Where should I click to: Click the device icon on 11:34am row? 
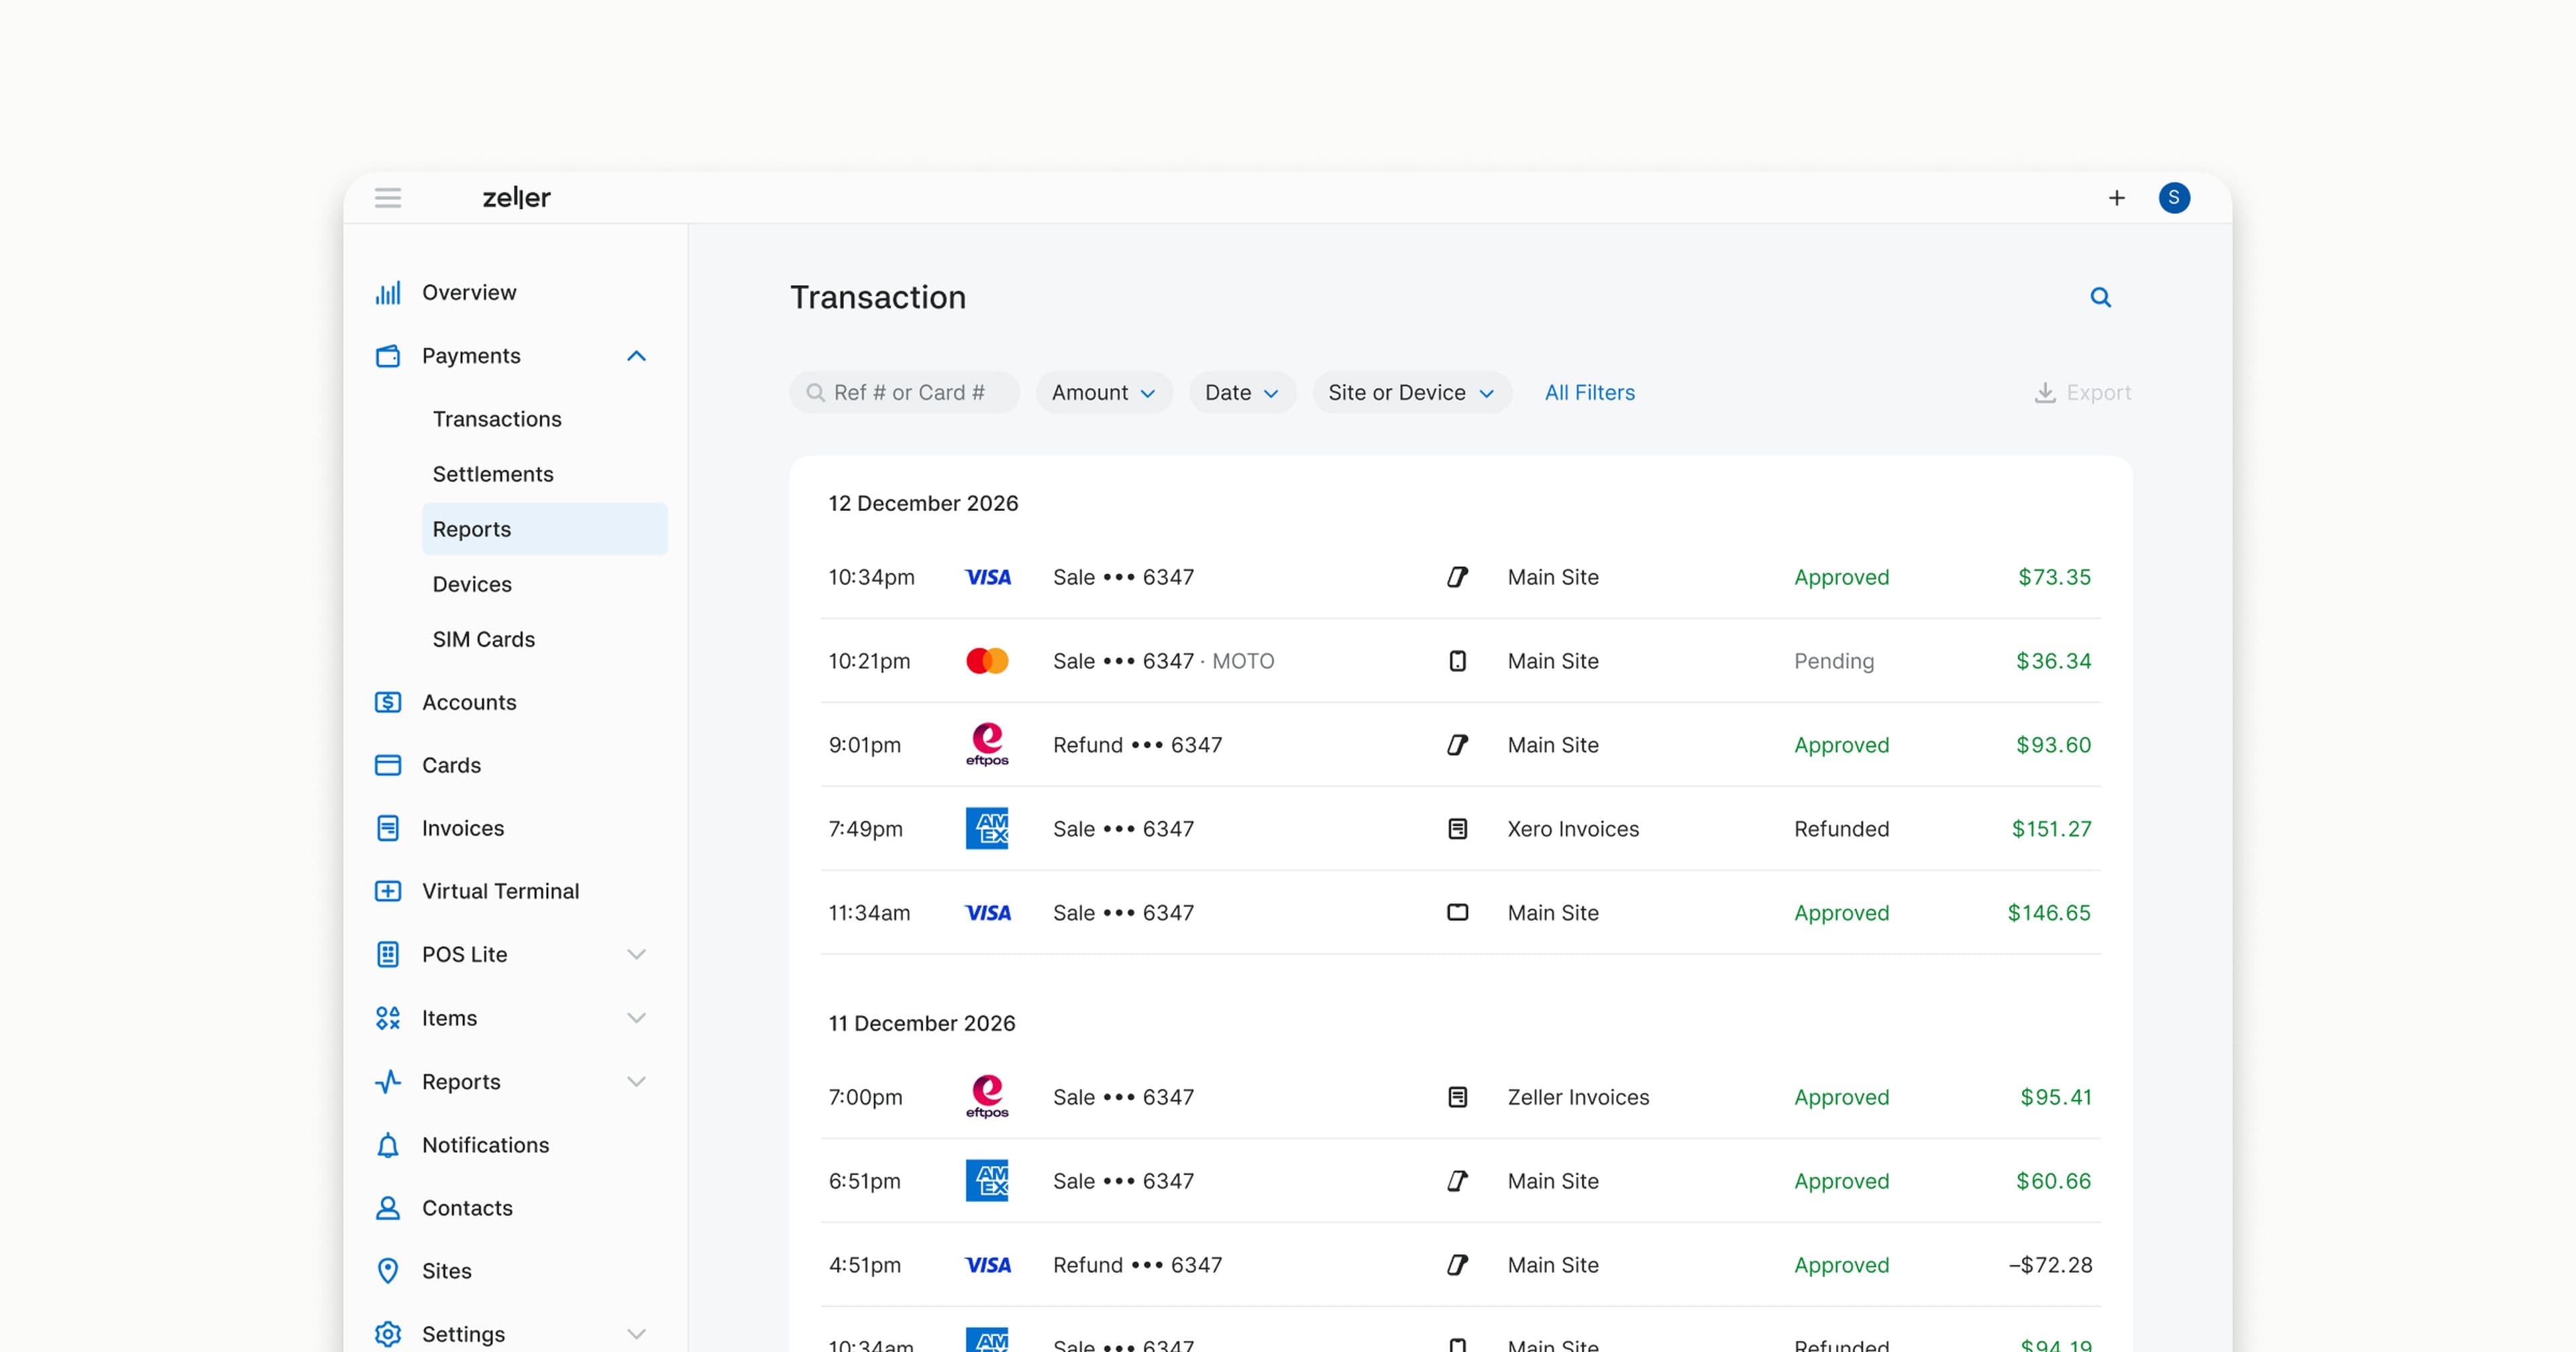tap(1458, 913)
